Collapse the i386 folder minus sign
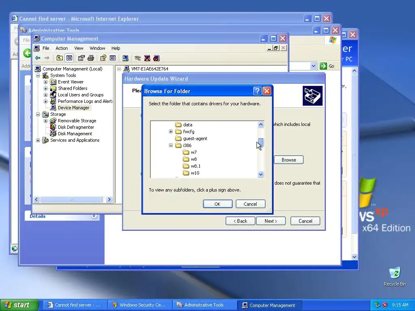 (x=171, y=145)
